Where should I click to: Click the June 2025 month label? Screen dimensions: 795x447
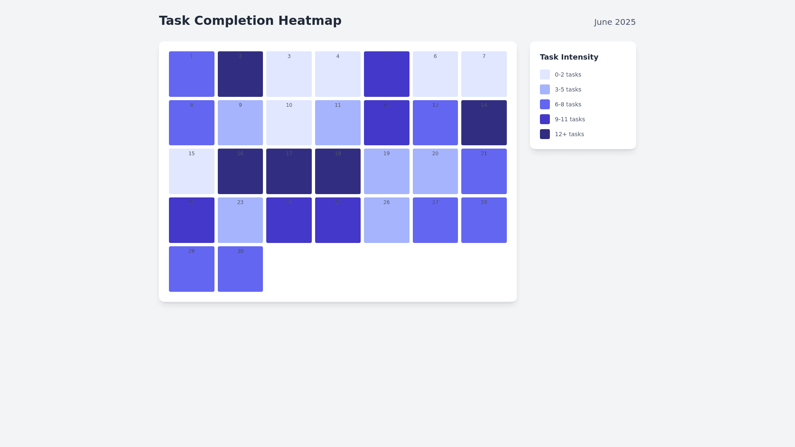click(614, 22)
